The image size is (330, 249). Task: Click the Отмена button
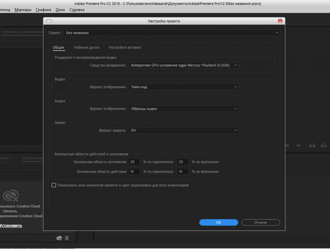(x=260, y=222)
